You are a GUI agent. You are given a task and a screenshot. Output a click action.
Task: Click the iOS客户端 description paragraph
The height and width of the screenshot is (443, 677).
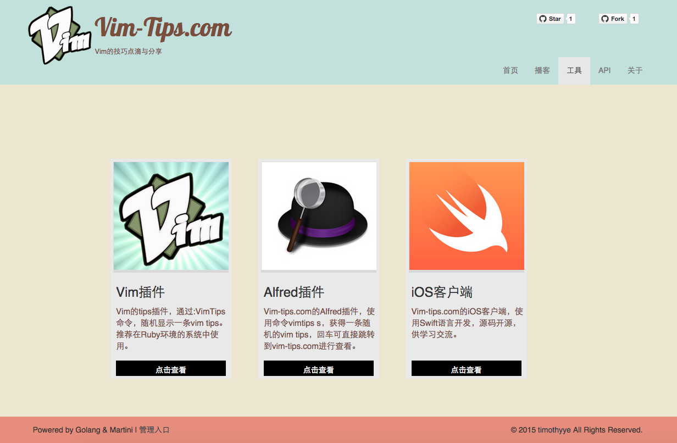[467, 323]
